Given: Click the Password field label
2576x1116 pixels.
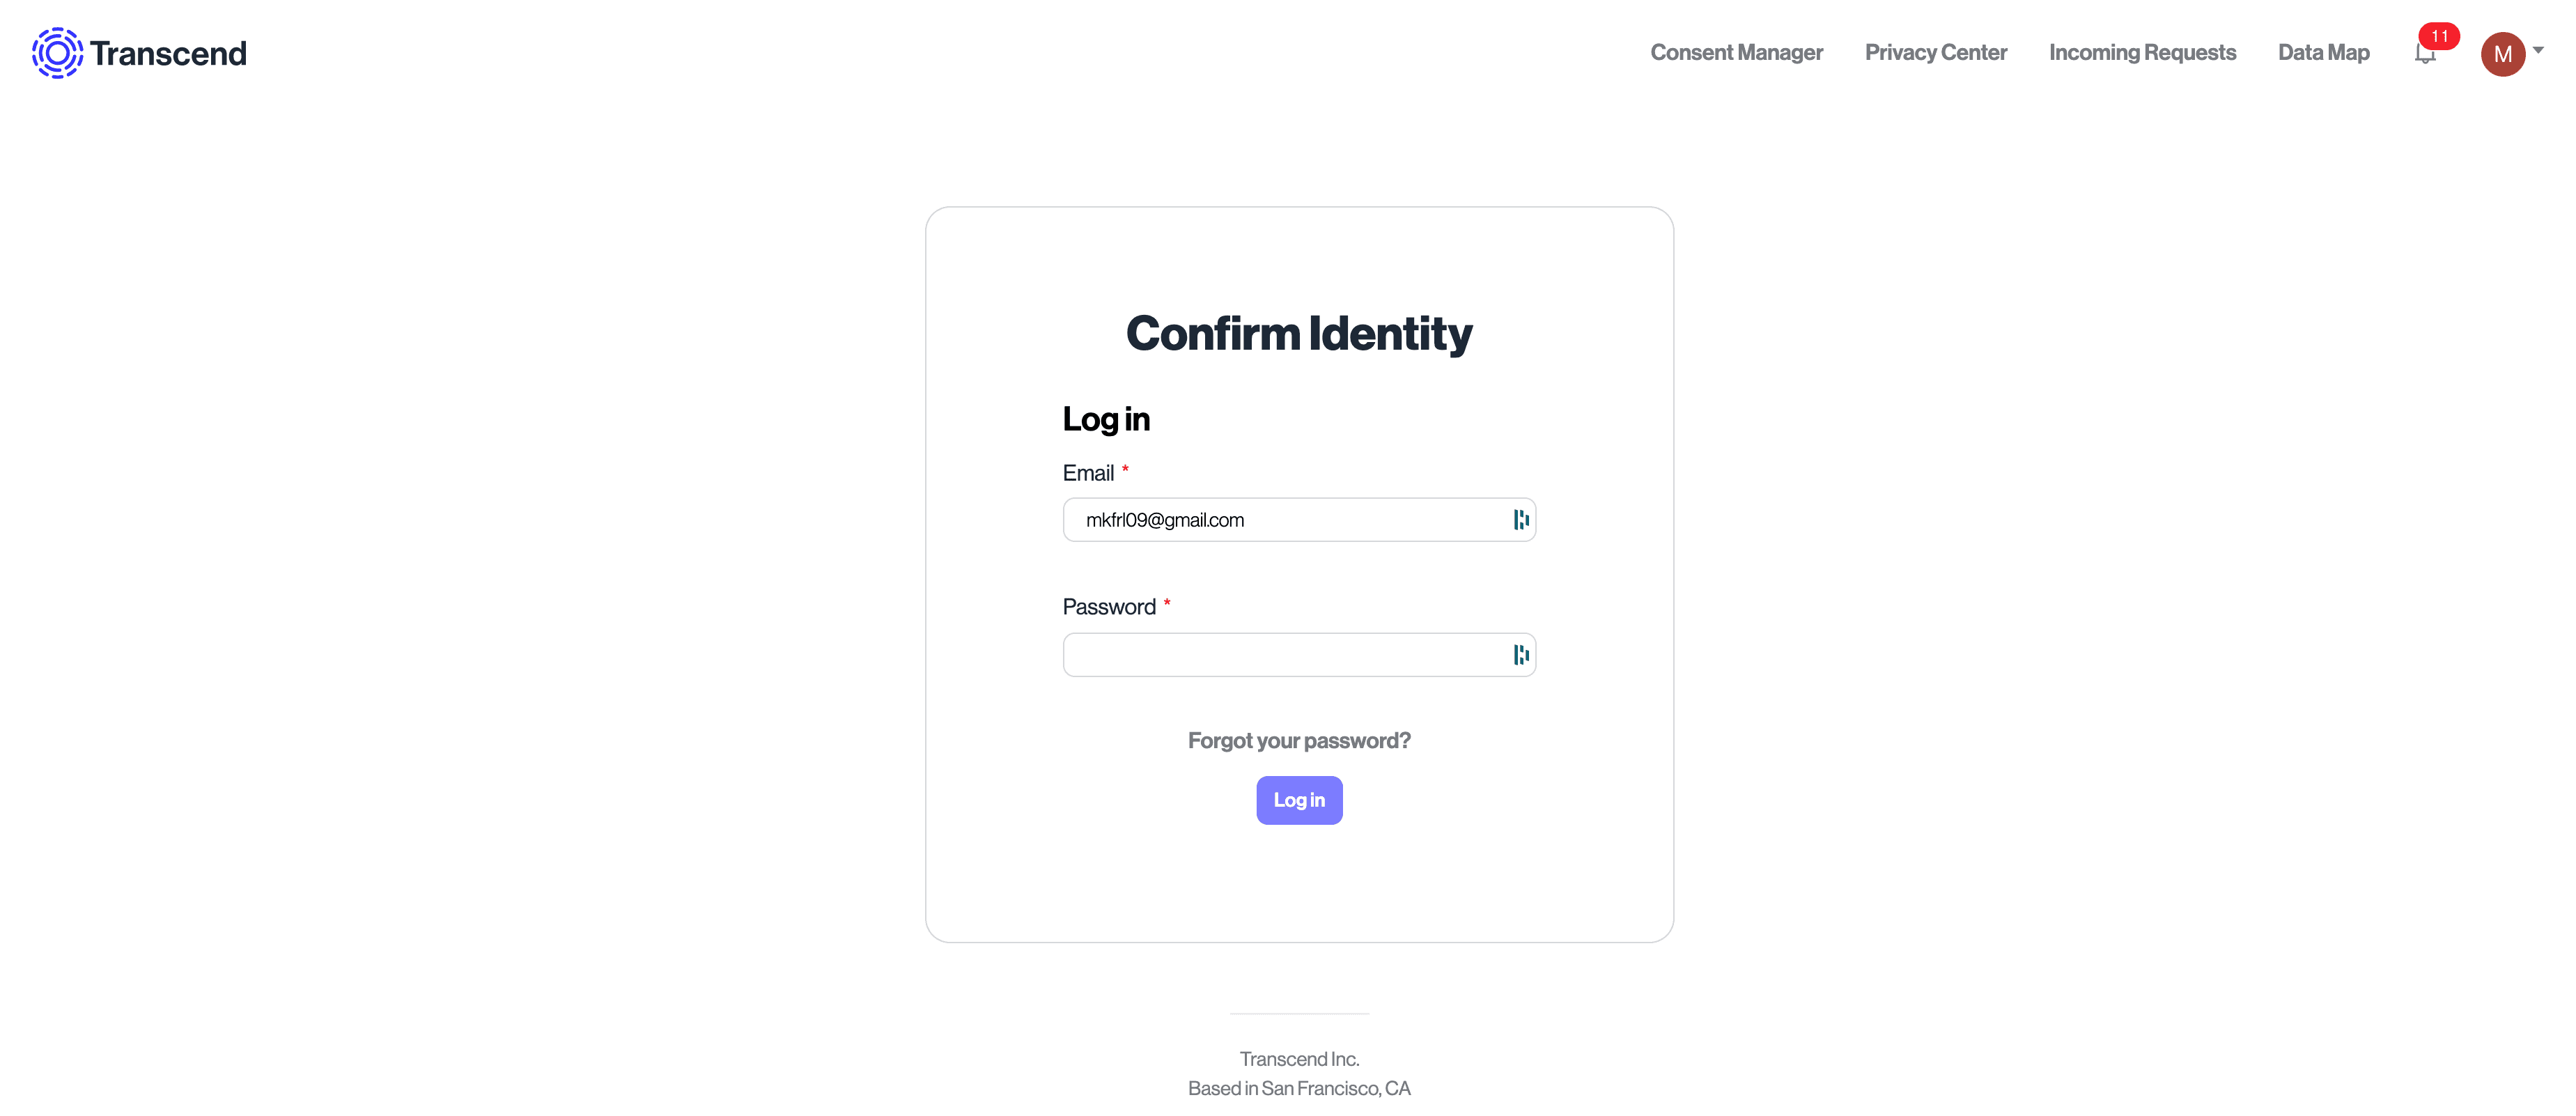Looking at the screenshot, I should pos(1109,607).
